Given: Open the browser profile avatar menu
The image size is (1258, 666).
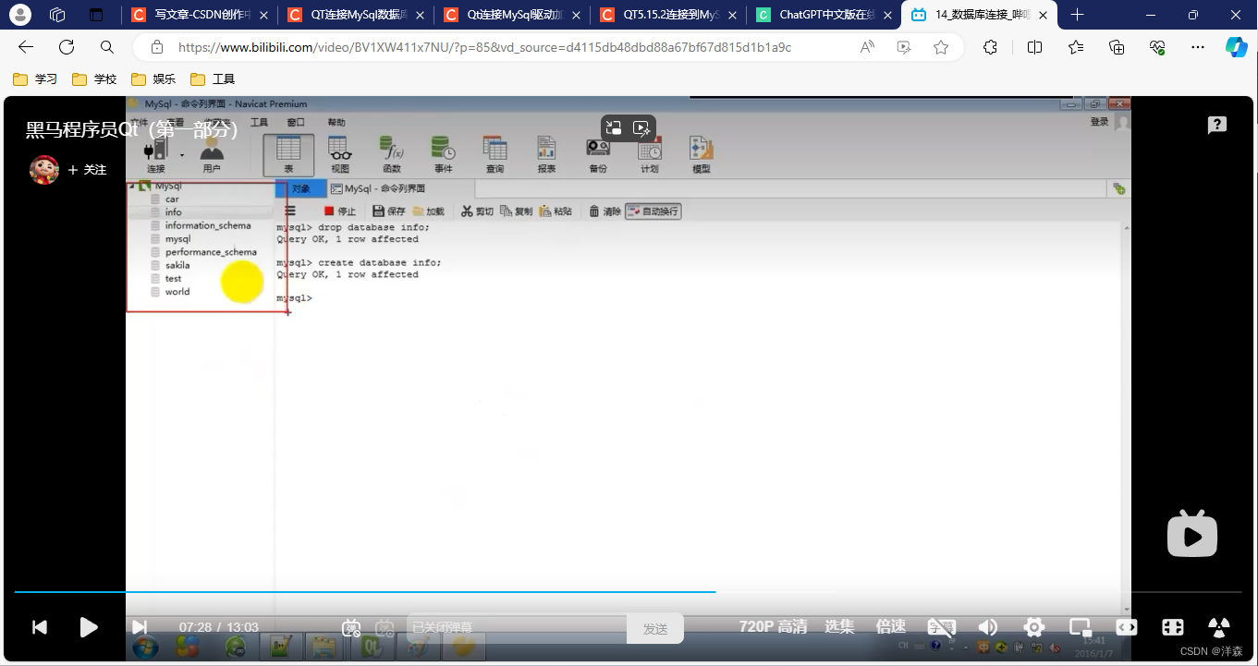Looking at the screenshot, I should [19, 15].
